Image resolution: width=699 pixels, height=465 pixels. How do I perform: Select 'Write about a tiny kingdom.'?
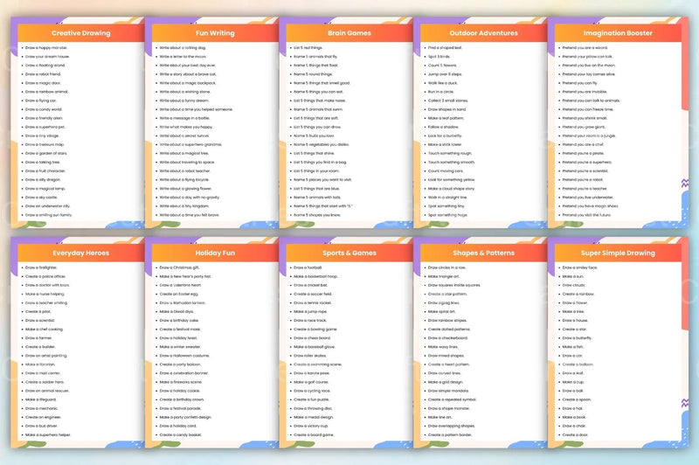click(184, 206)
